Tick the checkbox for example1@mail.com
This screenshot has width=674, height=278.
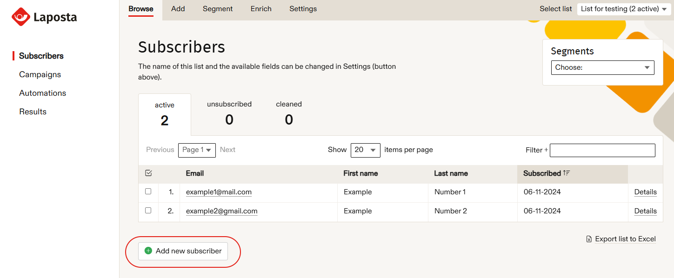[148, 191]
